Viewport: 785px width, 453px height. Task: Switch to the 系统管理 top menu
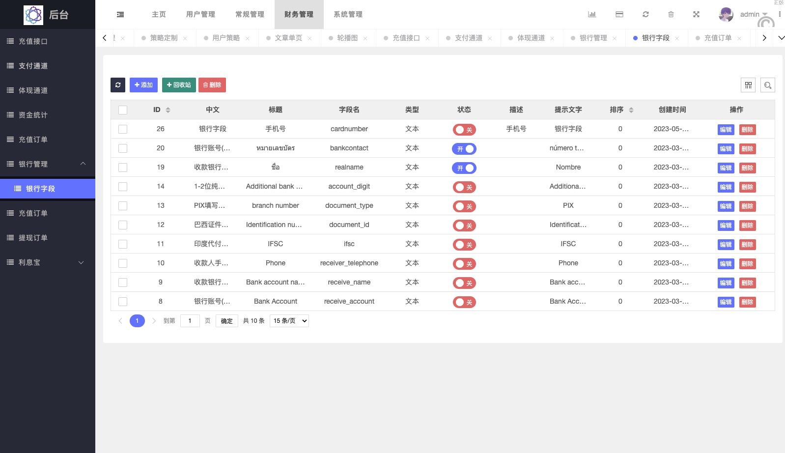coord(348,15)
